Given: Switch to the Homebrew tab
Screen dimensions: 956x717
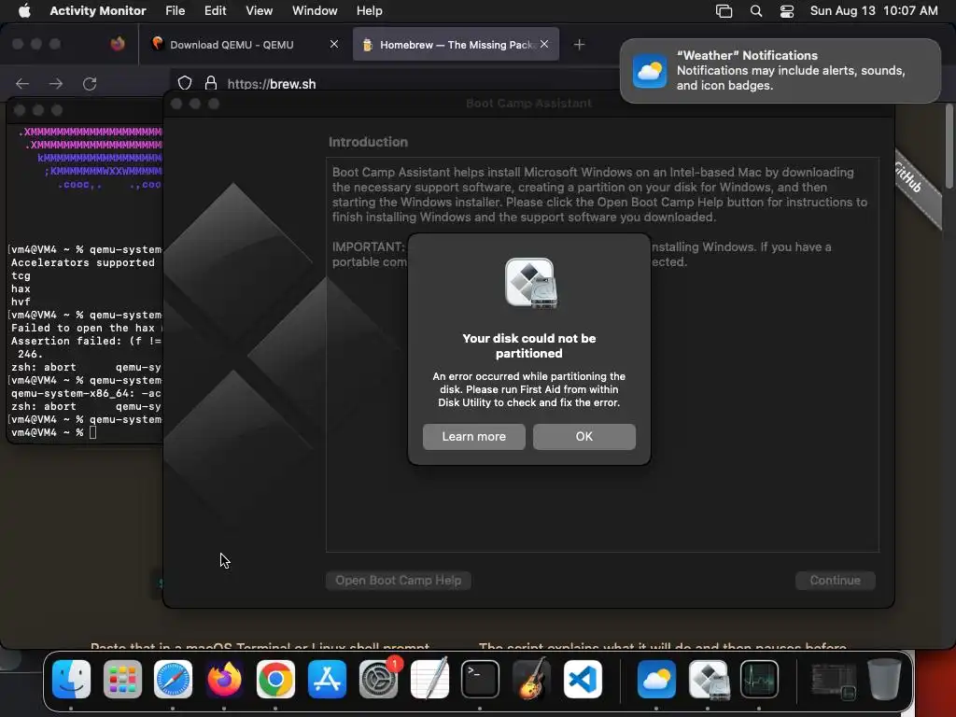Looking at the screenshot, I should click(x=456, y=44).
